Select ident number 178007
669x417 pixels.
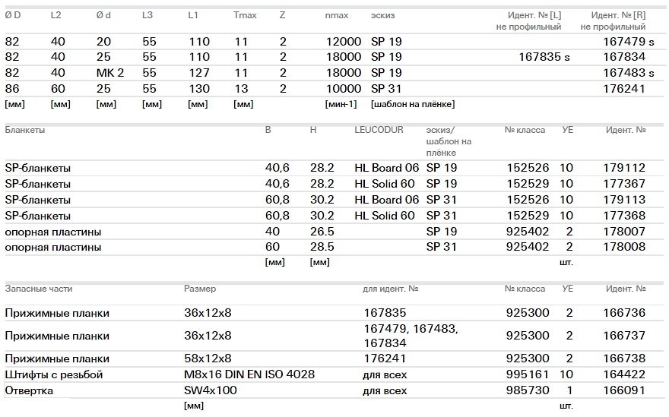coord(624,232)
